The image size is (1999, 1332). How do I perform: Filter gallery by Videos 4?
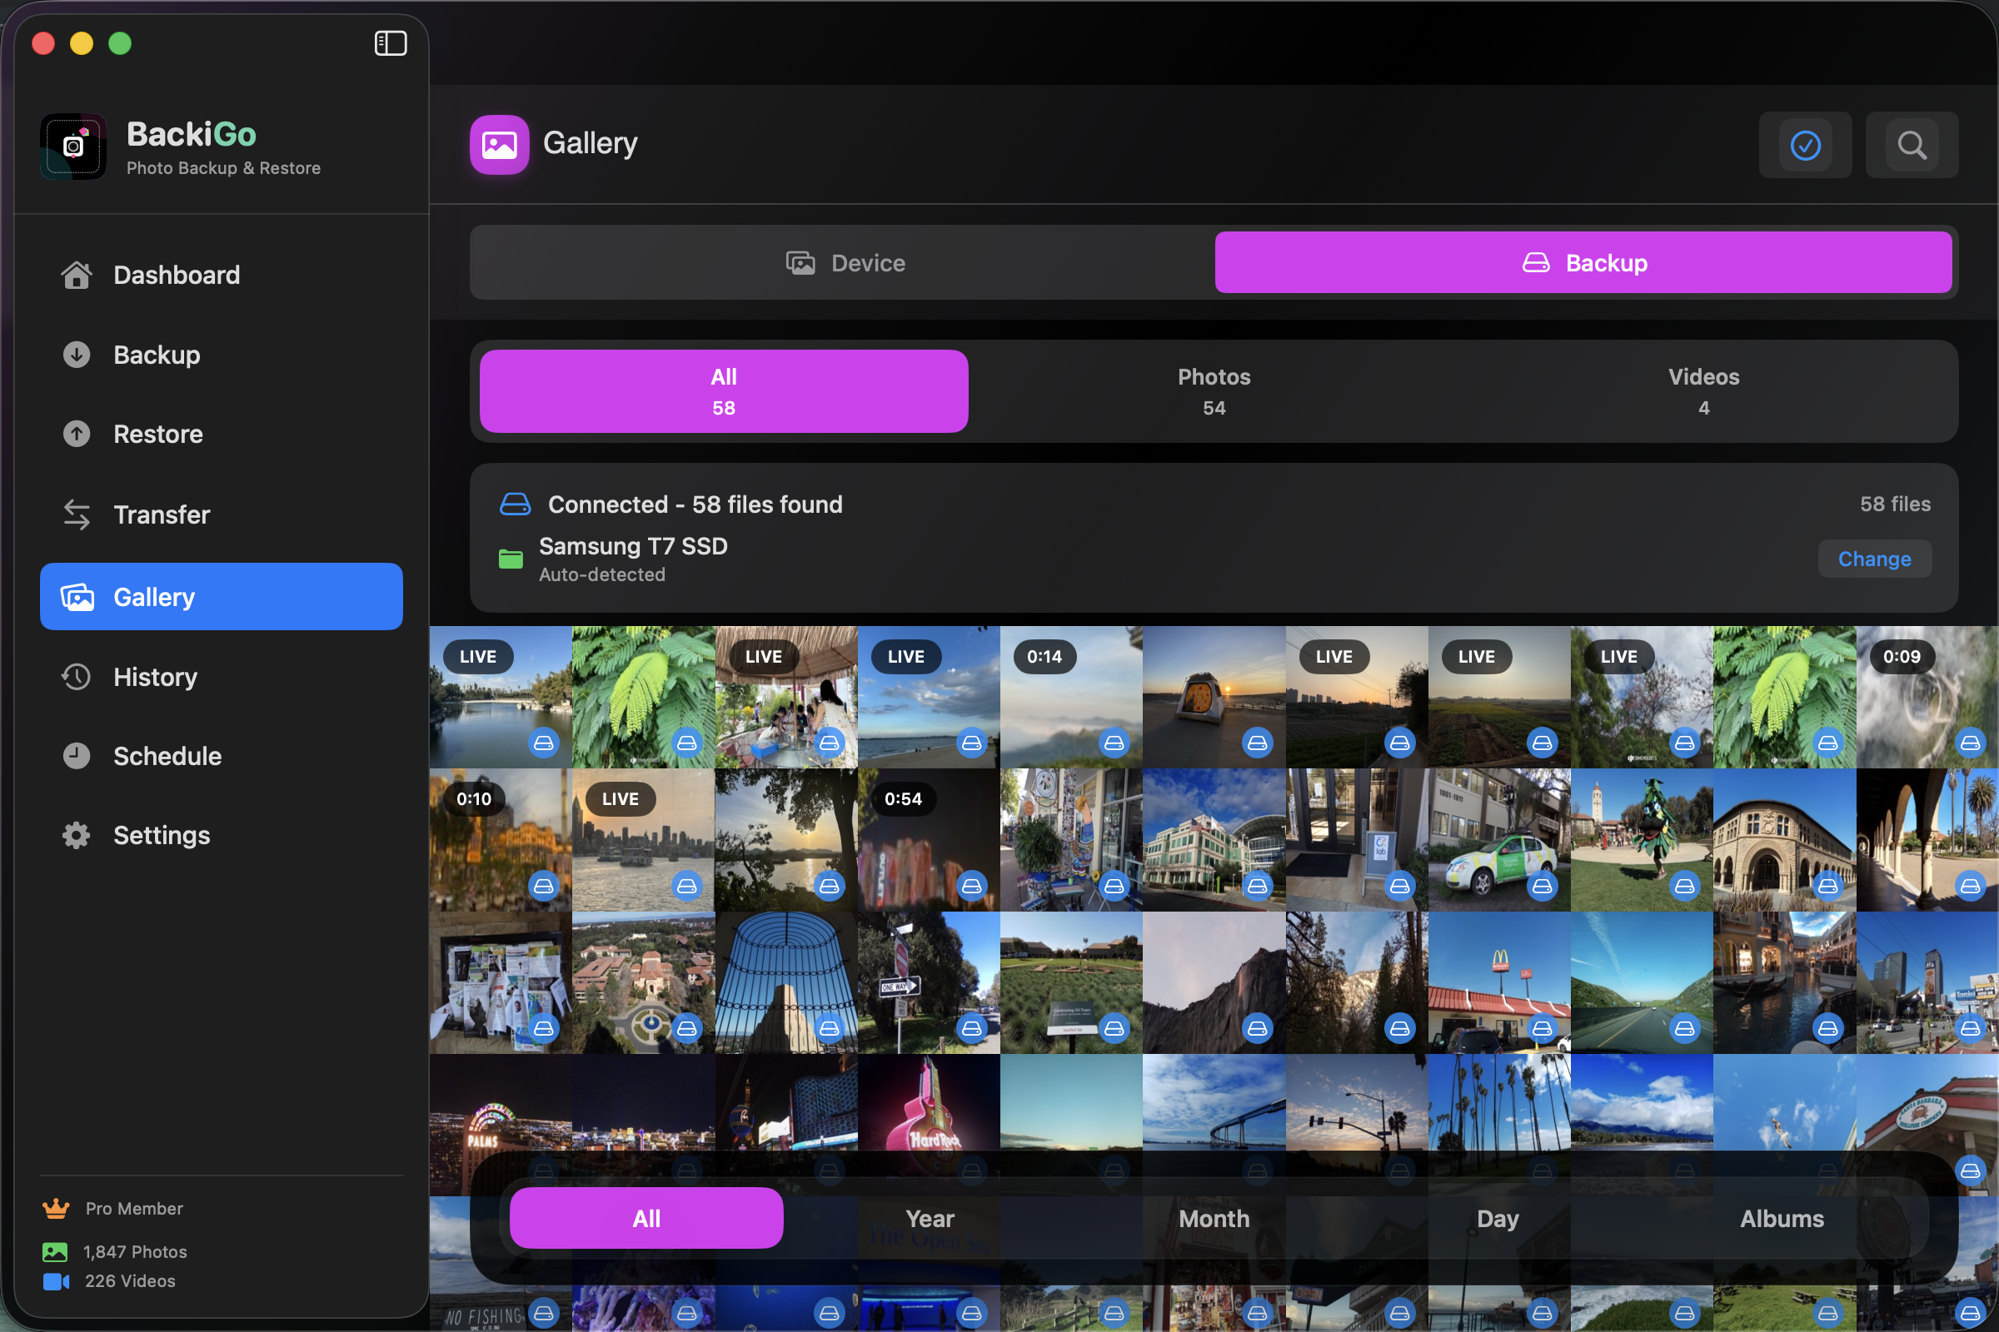pyautogui.click(x=1703, y=391)
